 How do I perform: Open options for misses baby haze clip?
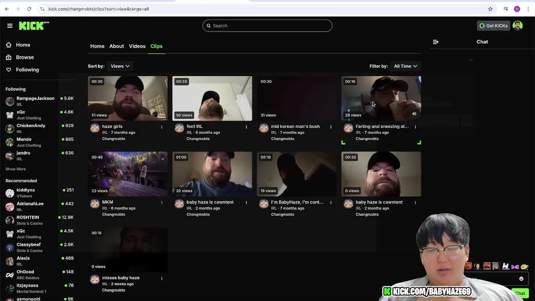pyautogui.click(x=162, y=278)
